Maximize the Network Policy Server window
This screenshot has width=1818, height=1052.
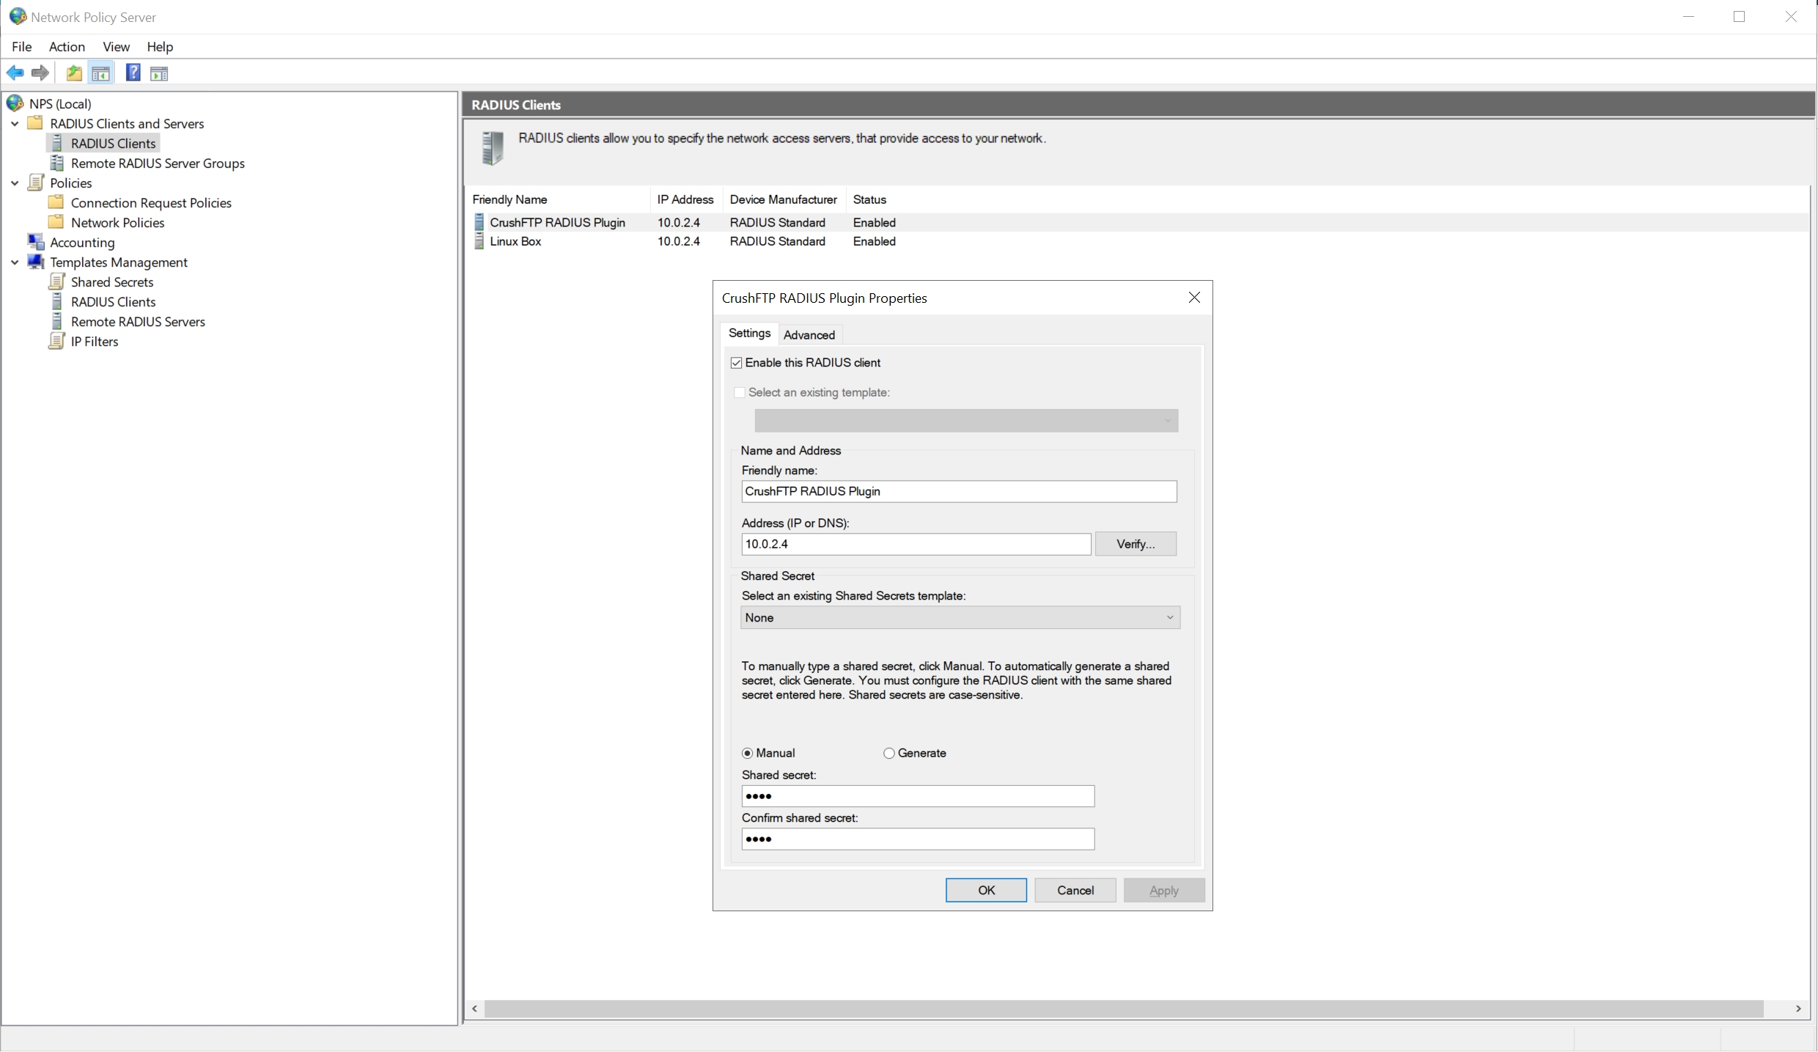1739,16
